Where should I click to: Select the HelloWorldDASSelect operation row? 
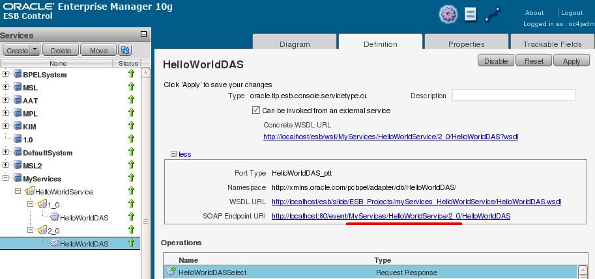(x=370, y=272)
